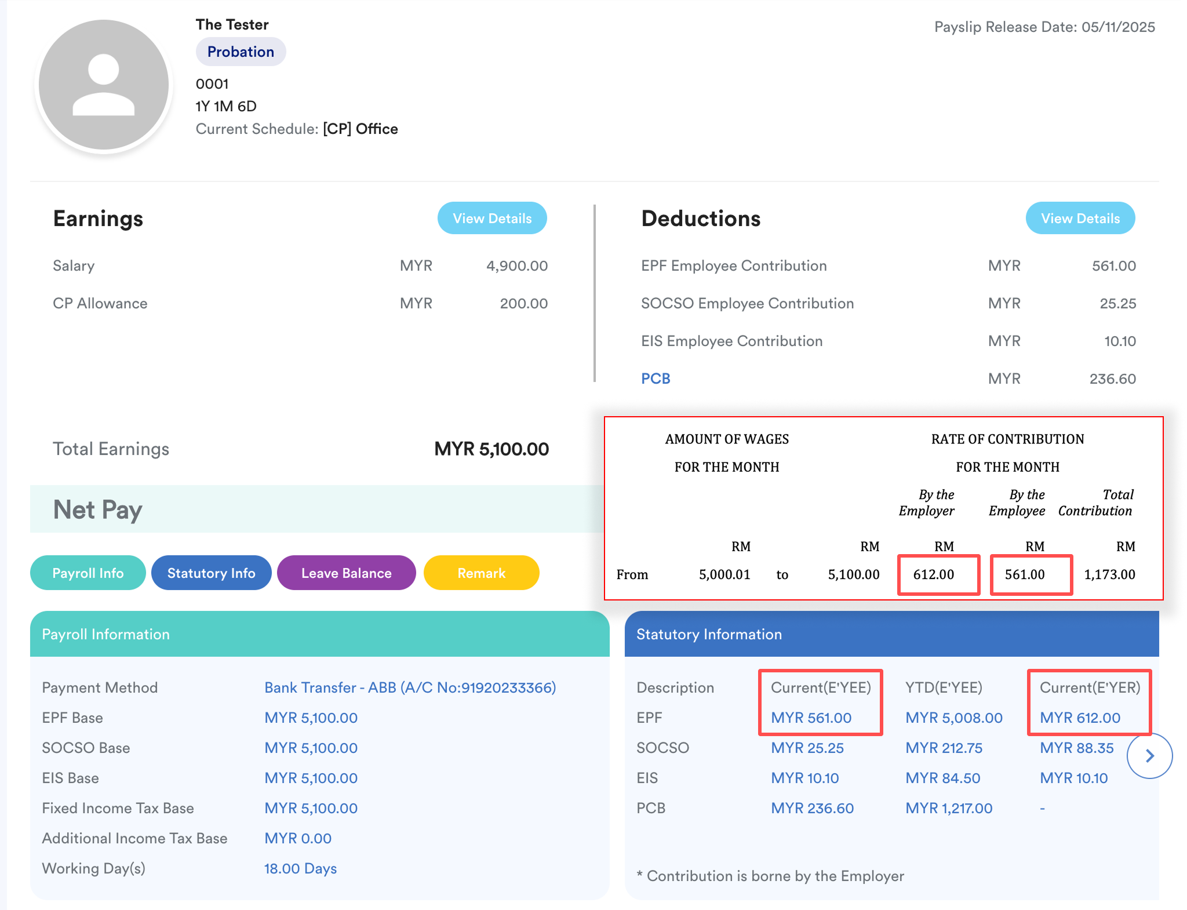Click the employee profile avatar icon
This screenshot has width=1187, height=910.
pos(103,85)
